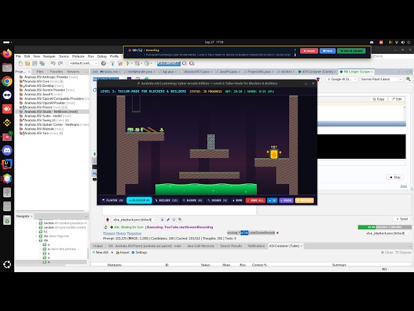This screenshot has width=414, height=311.
Task: Click the Nuke All button in game
Action: pos(256,200)
